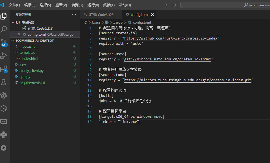The image size is (270, 163).
Task: Click the replace-with = 'ustc' line
Action: (121, 43)
